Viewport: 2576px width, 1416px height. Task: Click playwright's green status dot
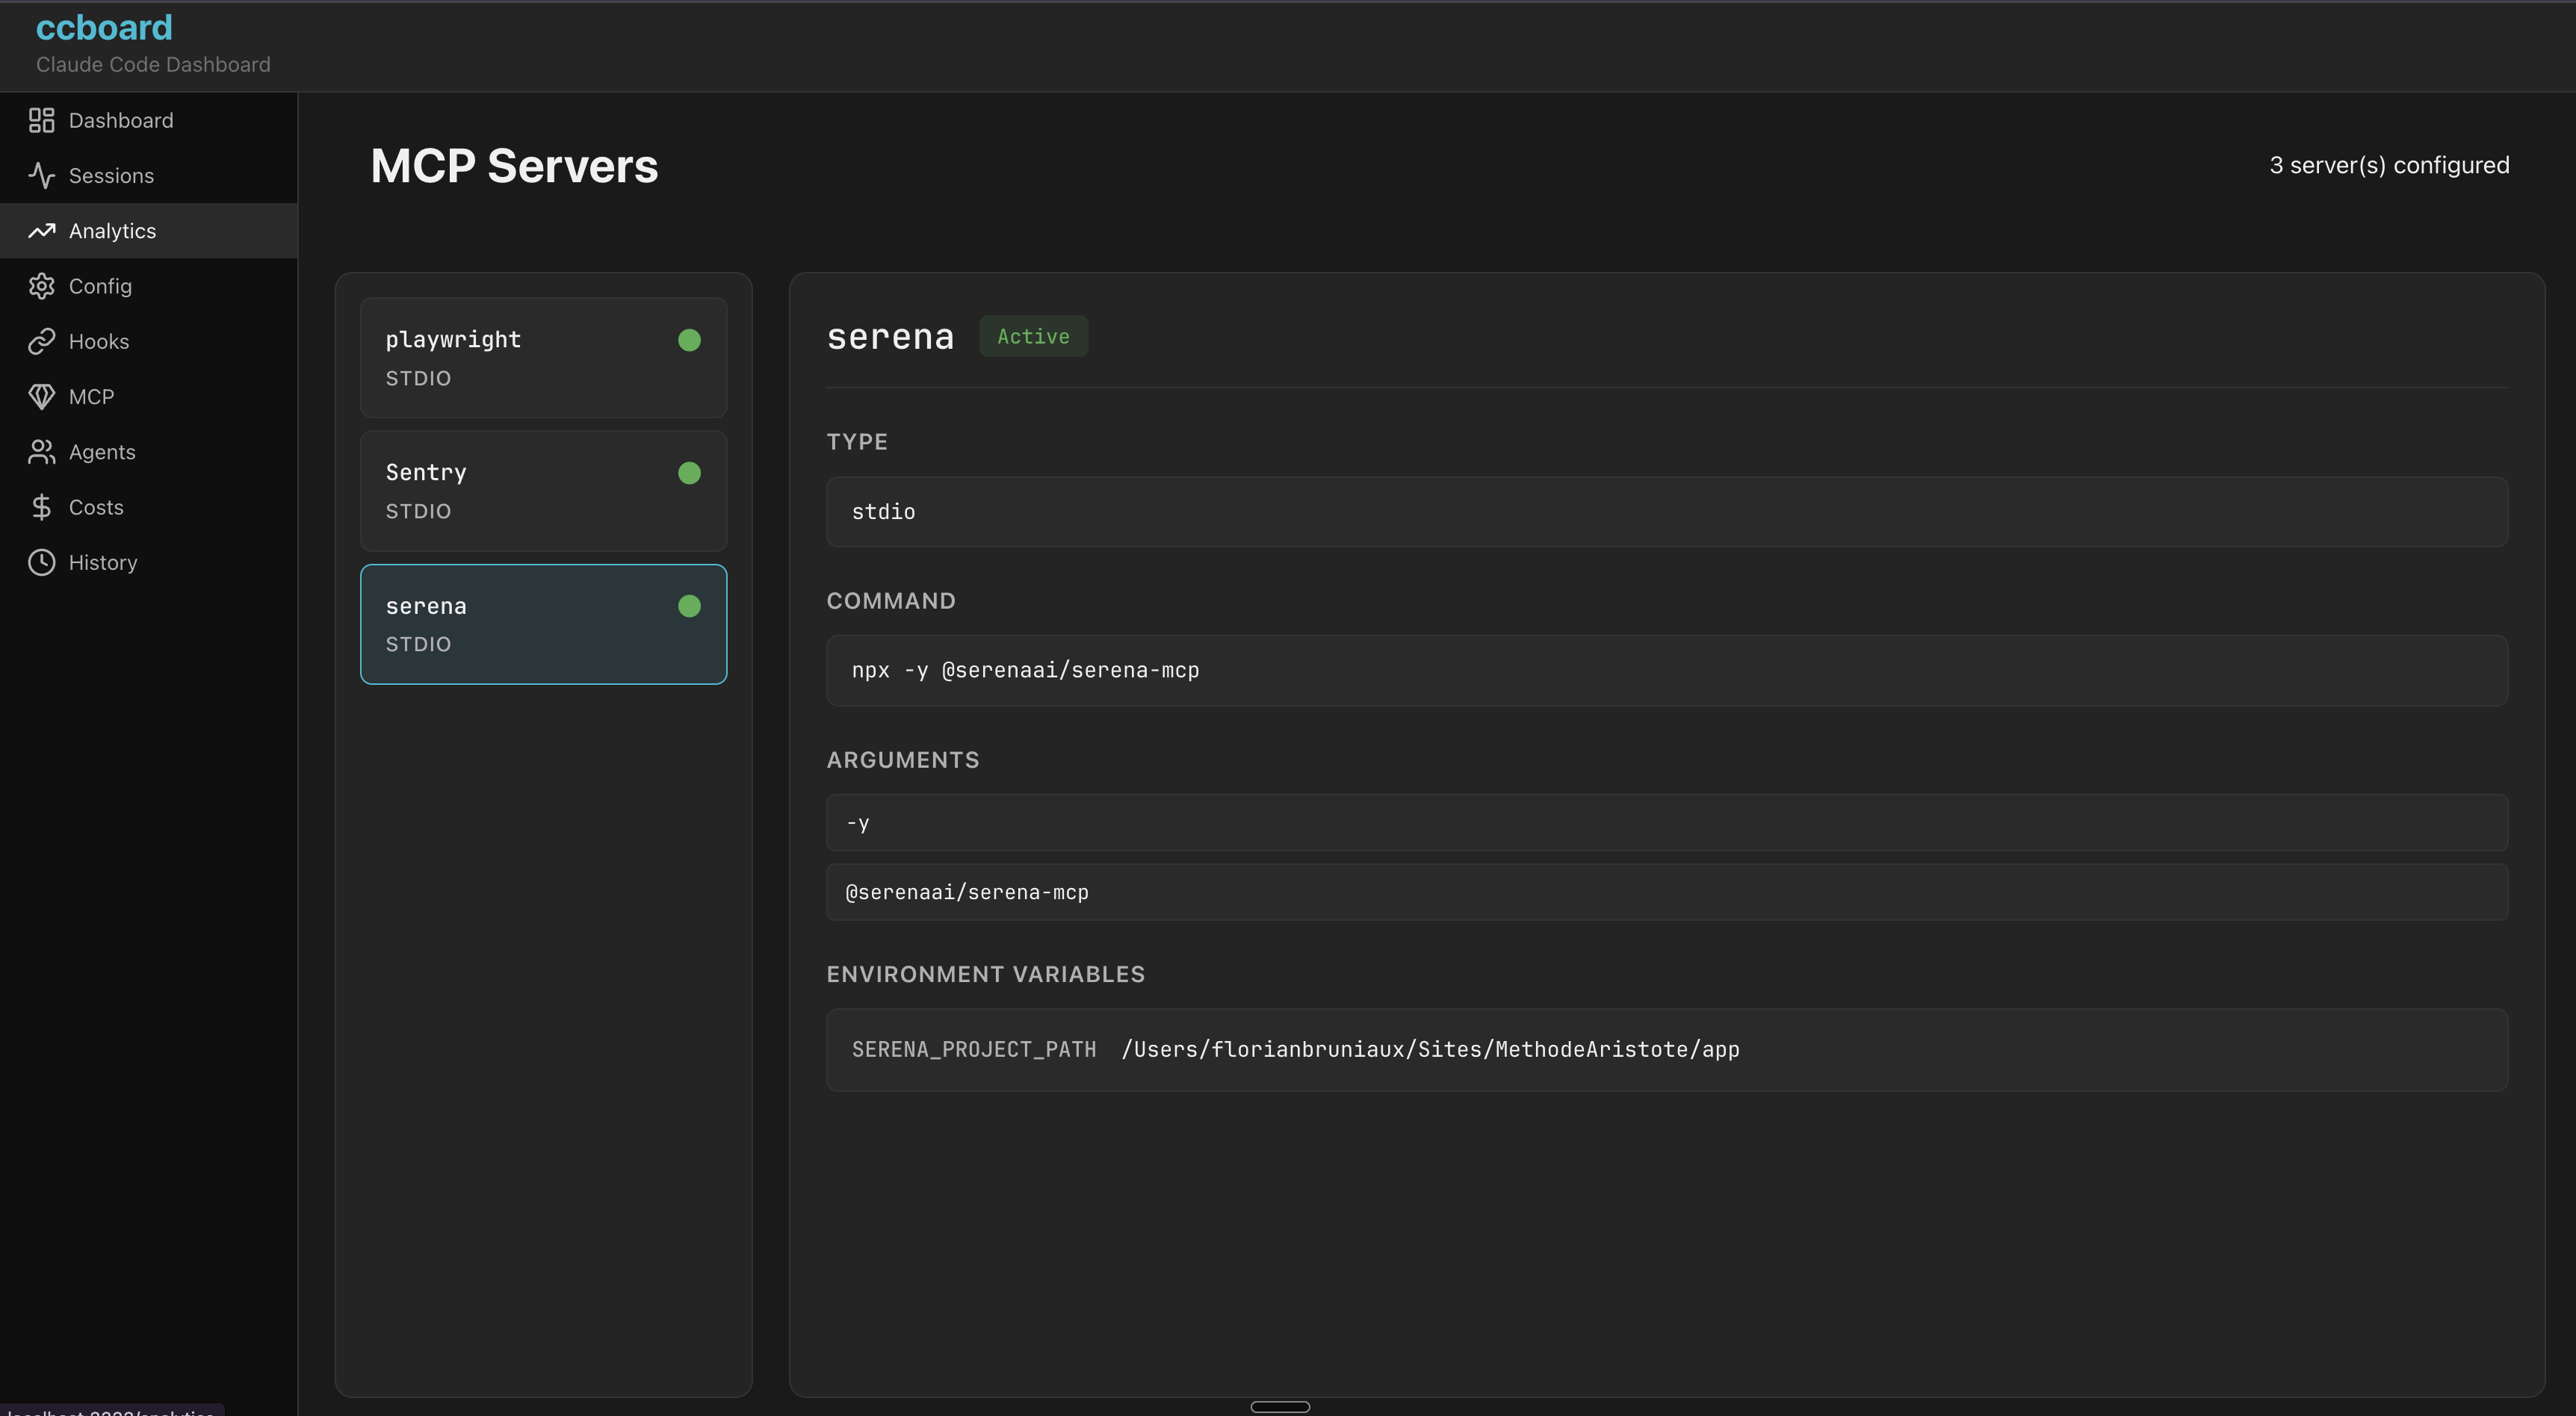pos(689,341)
